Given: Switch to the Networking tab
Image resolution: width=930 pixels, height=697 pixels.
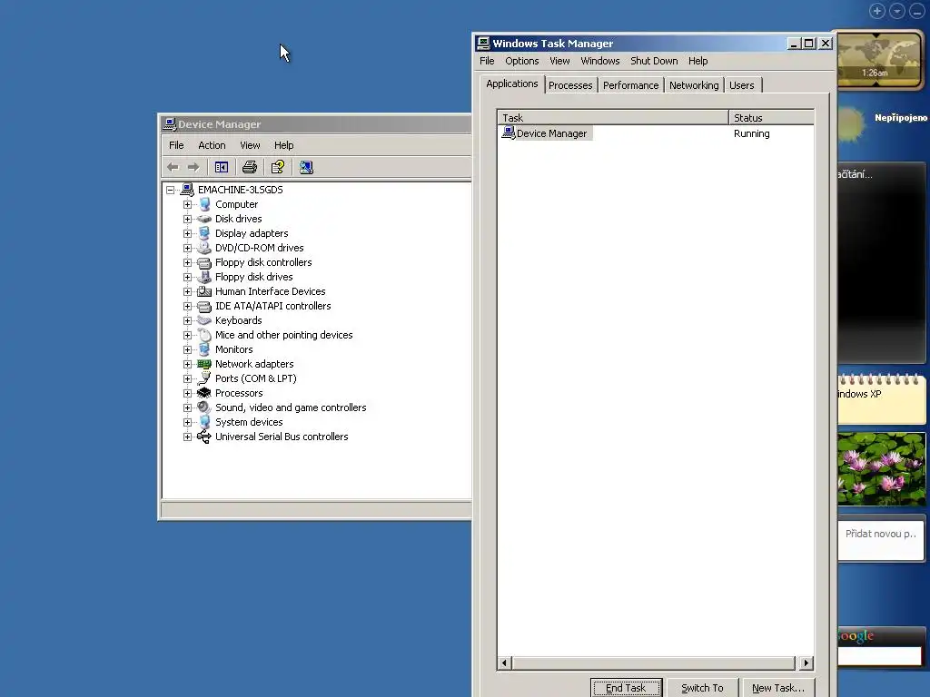Looking at the screenshot, I should point(693,85).
